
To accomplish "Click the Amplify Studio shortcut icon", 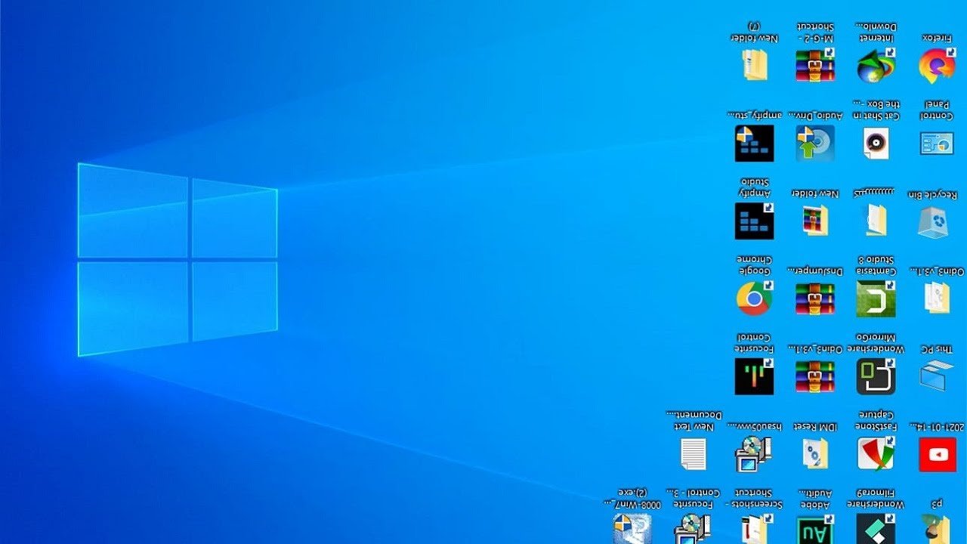I will pyautogui.click(x=754, y=221).
